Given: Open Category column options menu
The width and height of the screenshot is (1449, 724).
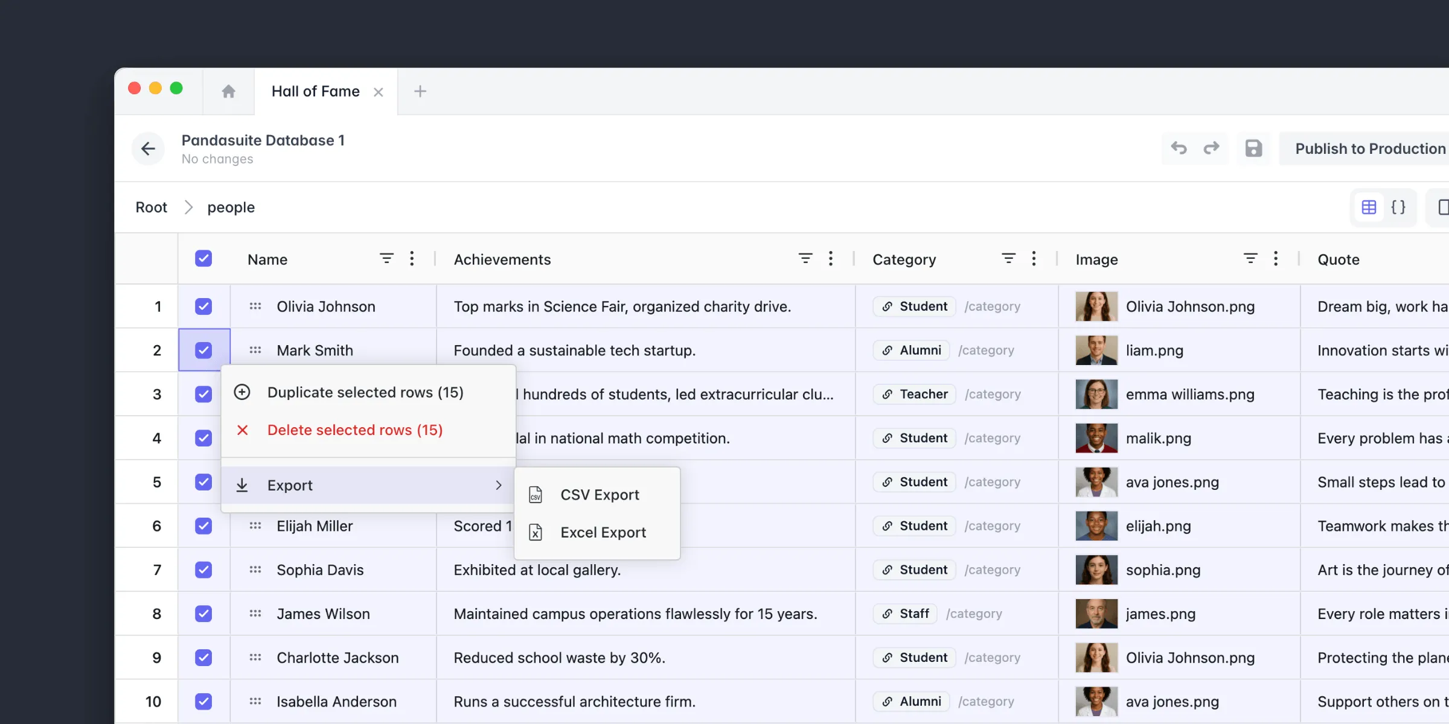Looking at the screenshot, I should 1034,259.
